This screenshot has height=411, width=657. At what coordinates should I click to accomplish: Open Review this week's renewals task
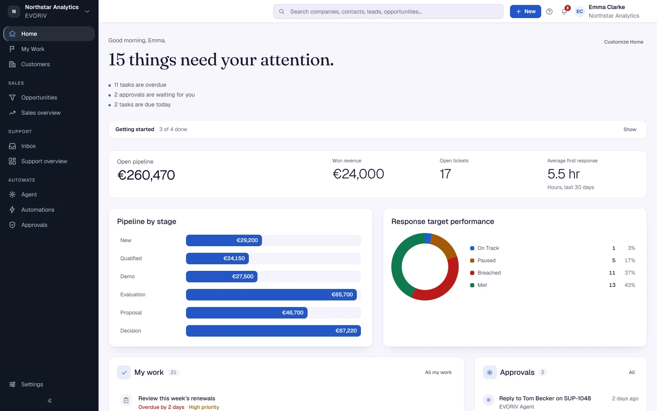click(177, 398)
